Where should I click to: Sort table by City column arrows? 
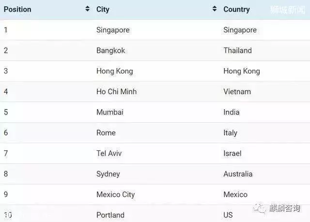tap(215, 9)
